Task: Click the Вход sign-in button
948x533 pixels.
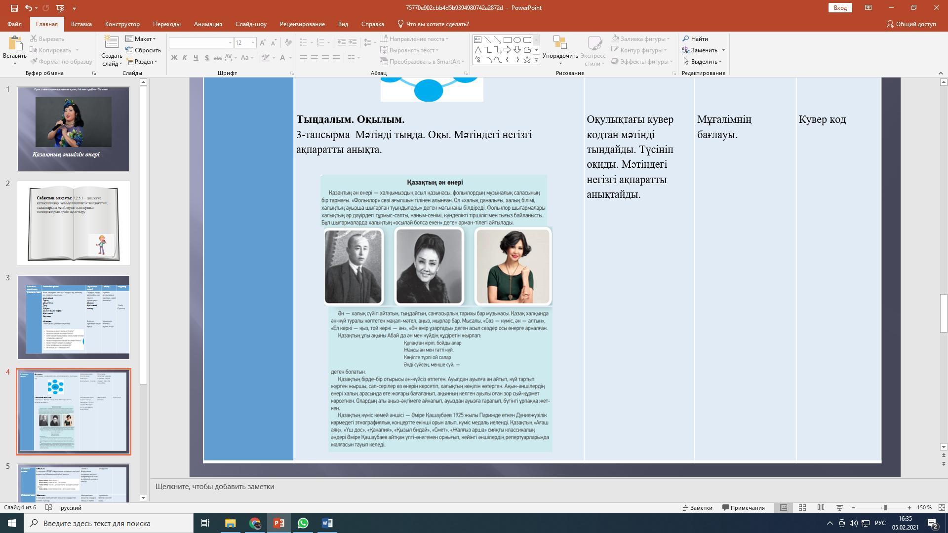Action: (x=840, y=8)
